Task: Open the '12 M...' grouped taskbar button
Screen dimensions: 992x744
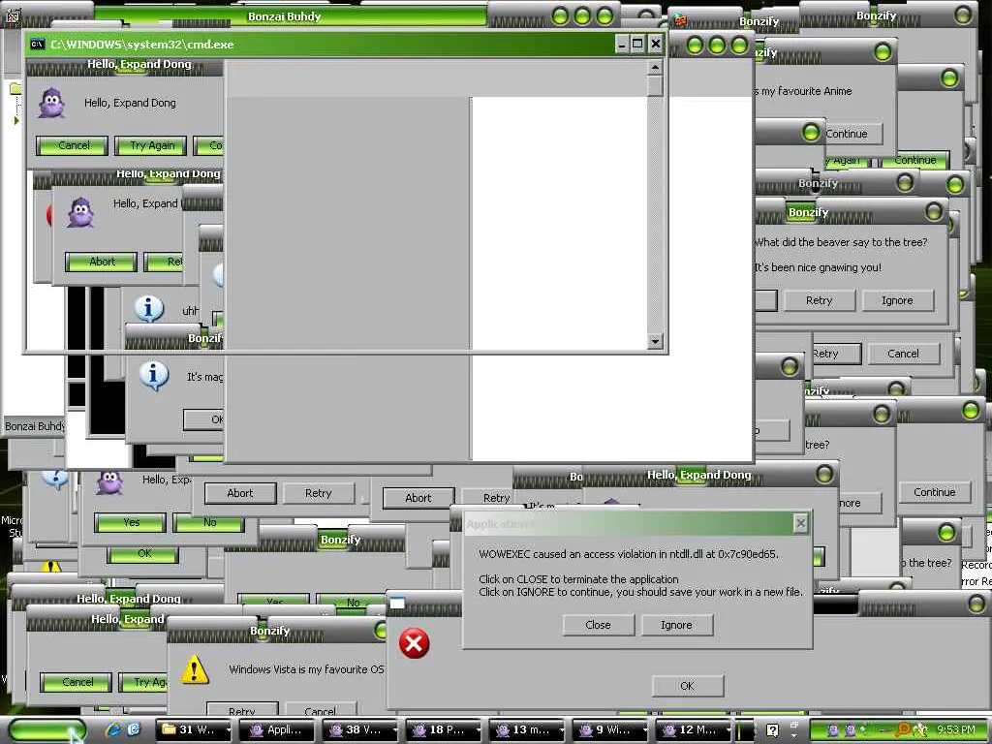Action: point(695,730)
